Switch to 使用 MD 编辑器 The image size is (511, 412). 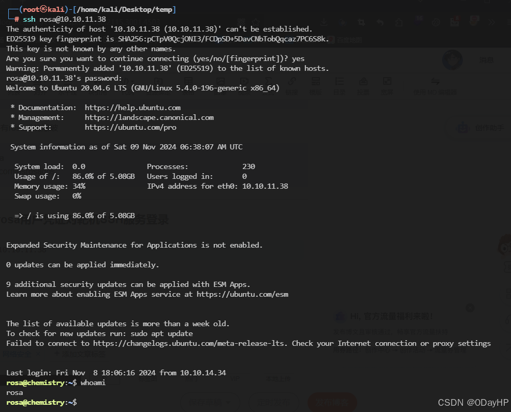(x=436, y=85)
